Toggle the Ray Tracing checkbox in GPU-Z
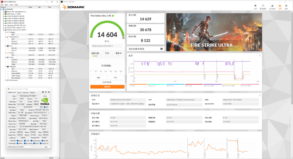Screen dimensions: 293x159 [x=25, y=144]
